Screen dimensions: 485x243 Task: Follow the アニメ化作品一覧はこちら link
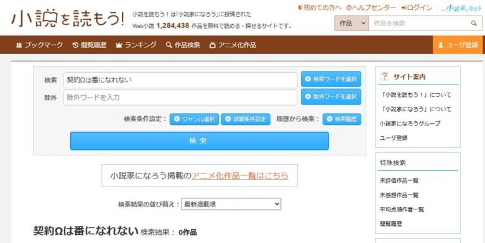pyautogui.click(x=240, y=176)
